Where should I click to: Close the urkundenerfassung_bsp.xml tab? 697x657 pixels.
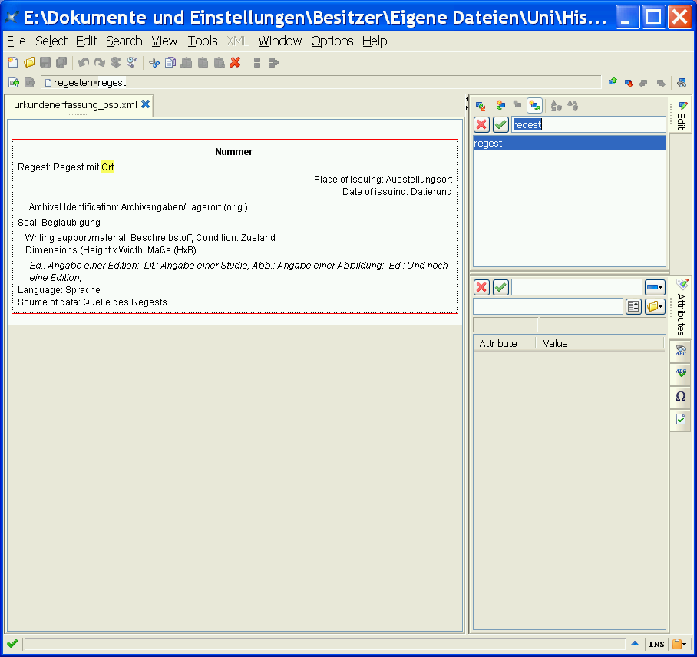click(x=145, y=104)
